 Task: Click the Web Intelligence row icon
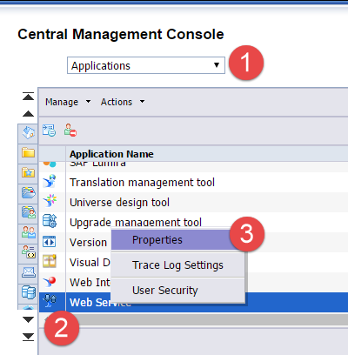pos(50,281)
